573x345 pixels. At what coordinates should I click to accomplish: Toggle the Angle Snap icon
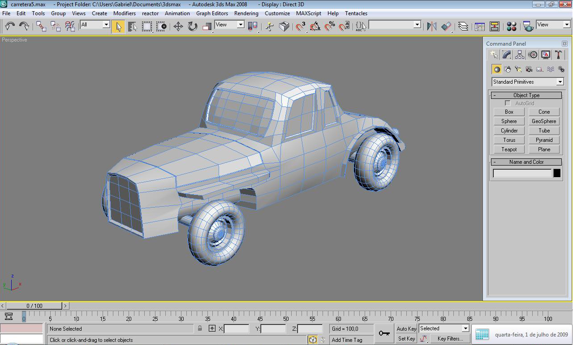point(315,26)
